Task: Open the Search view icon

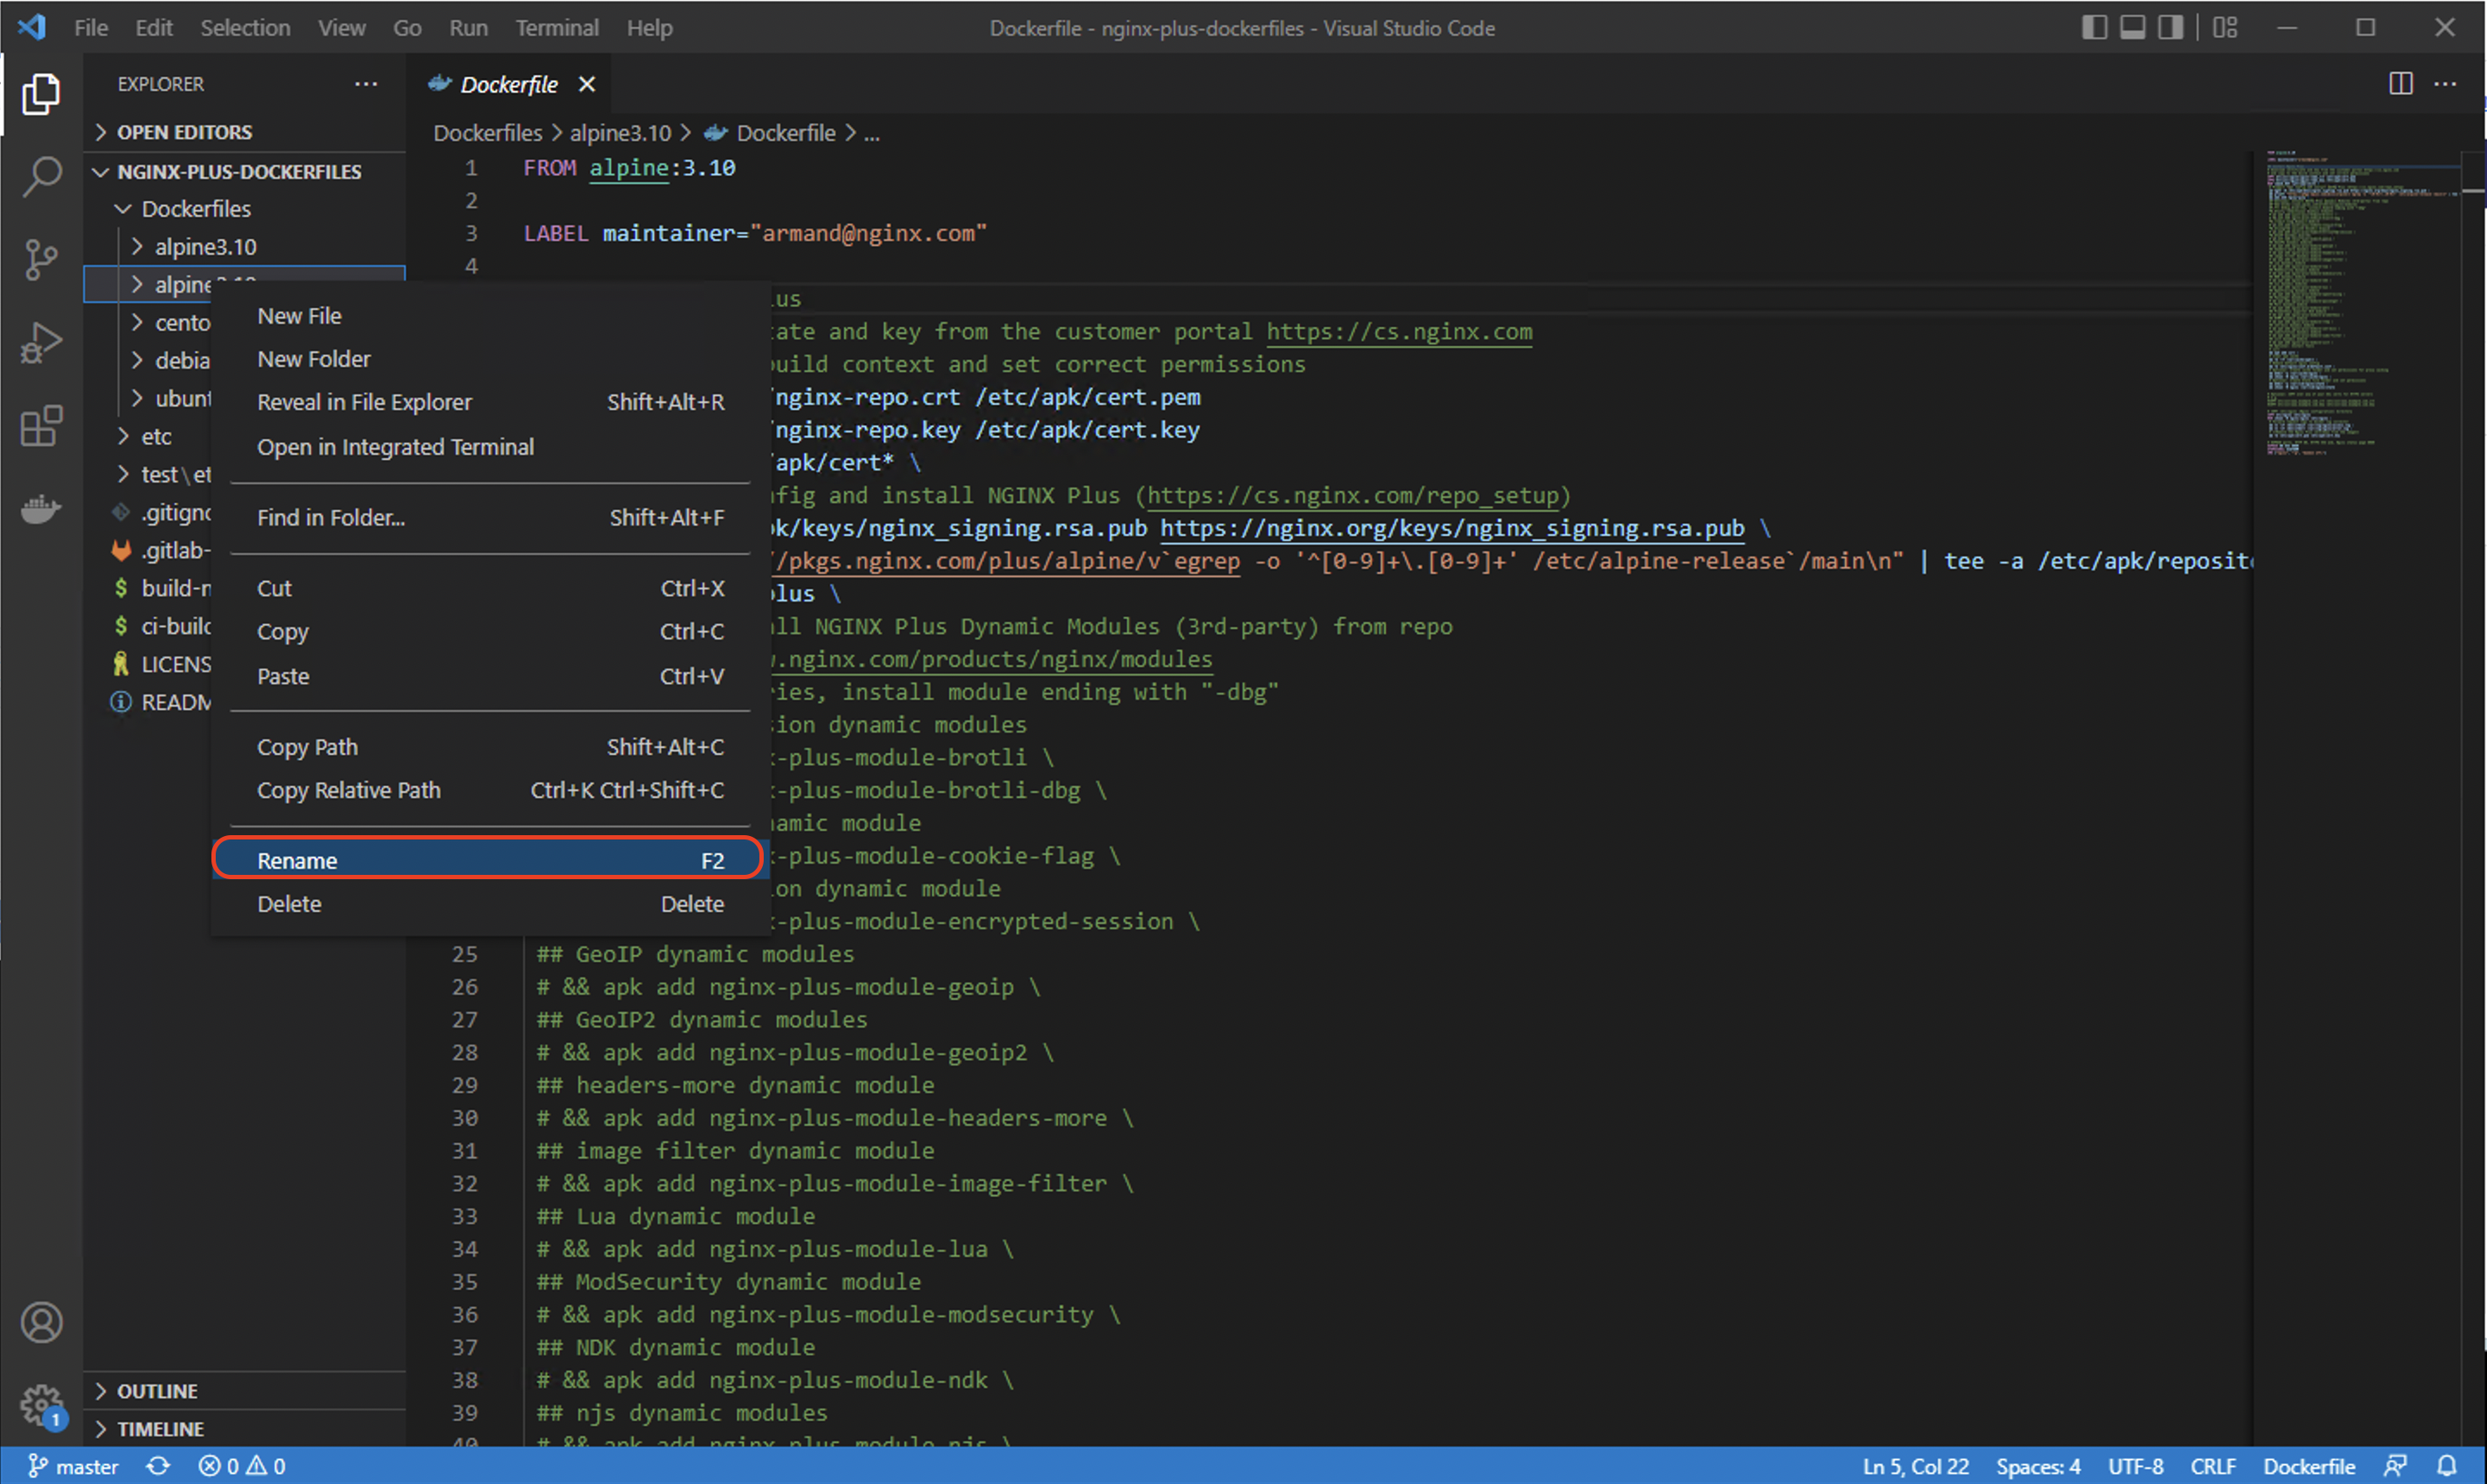Action: point(41,177)
